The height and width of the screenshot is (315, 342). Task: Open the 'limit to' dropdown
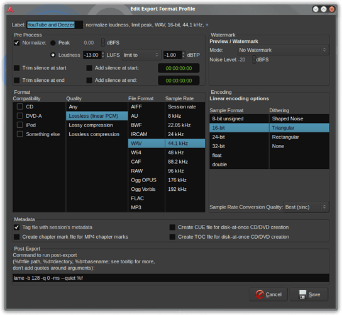pyautogui.click(x=141, y=55)
